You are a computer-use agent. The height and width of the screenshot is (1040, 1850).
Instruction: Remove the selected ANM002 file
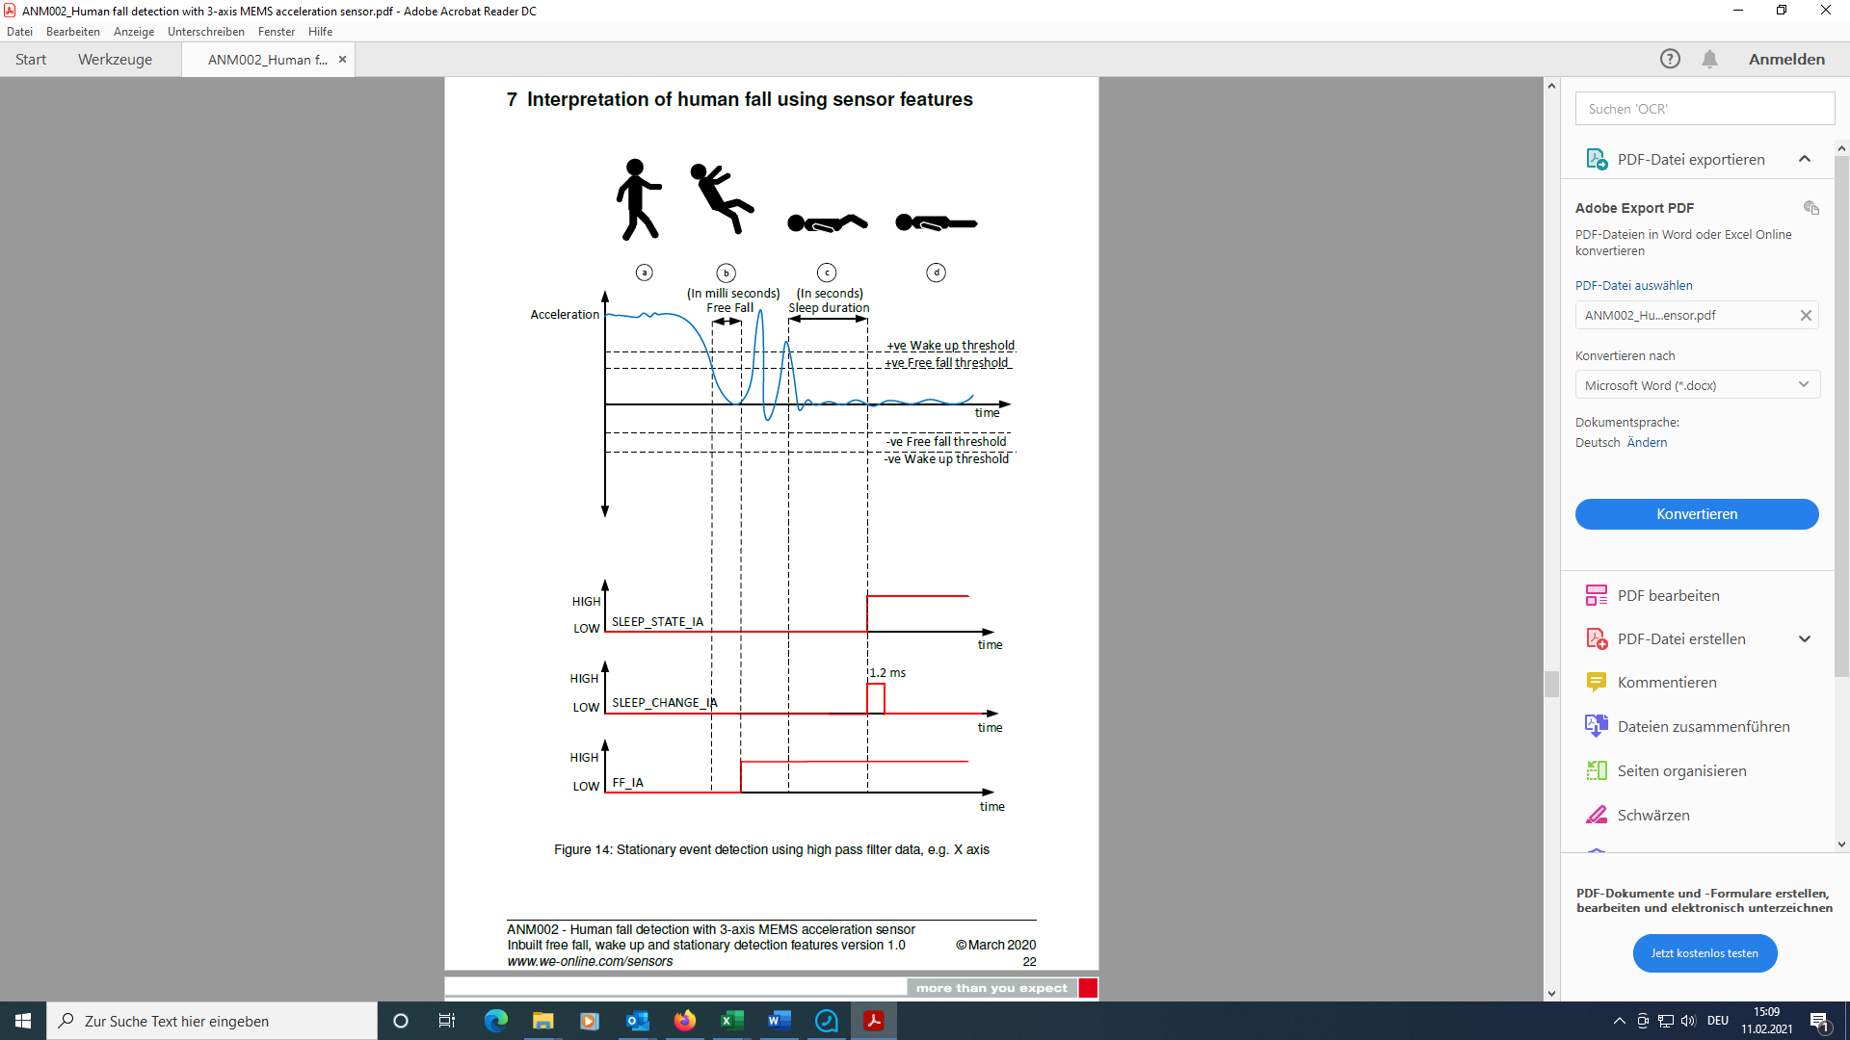pos(1806,315)
